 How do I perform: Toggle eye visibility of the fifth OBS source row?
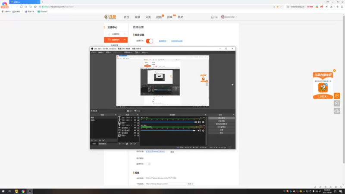tap(135, 128)
